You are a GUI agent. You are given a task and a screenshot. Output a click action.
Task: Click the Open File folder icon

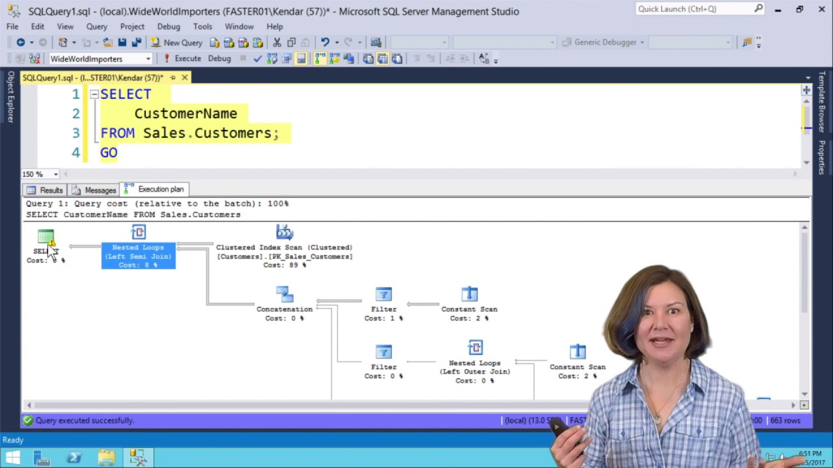[108, 42]
